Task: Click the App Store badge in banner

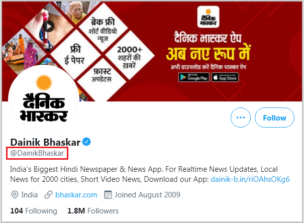Action: coord(225,77)
